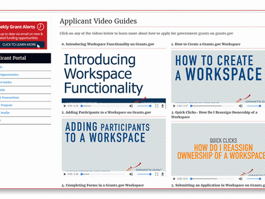This screenshot has height=199, width=265.
Task: Mute the Introducing Workspace Functionality video
Action: coord(131,106)
